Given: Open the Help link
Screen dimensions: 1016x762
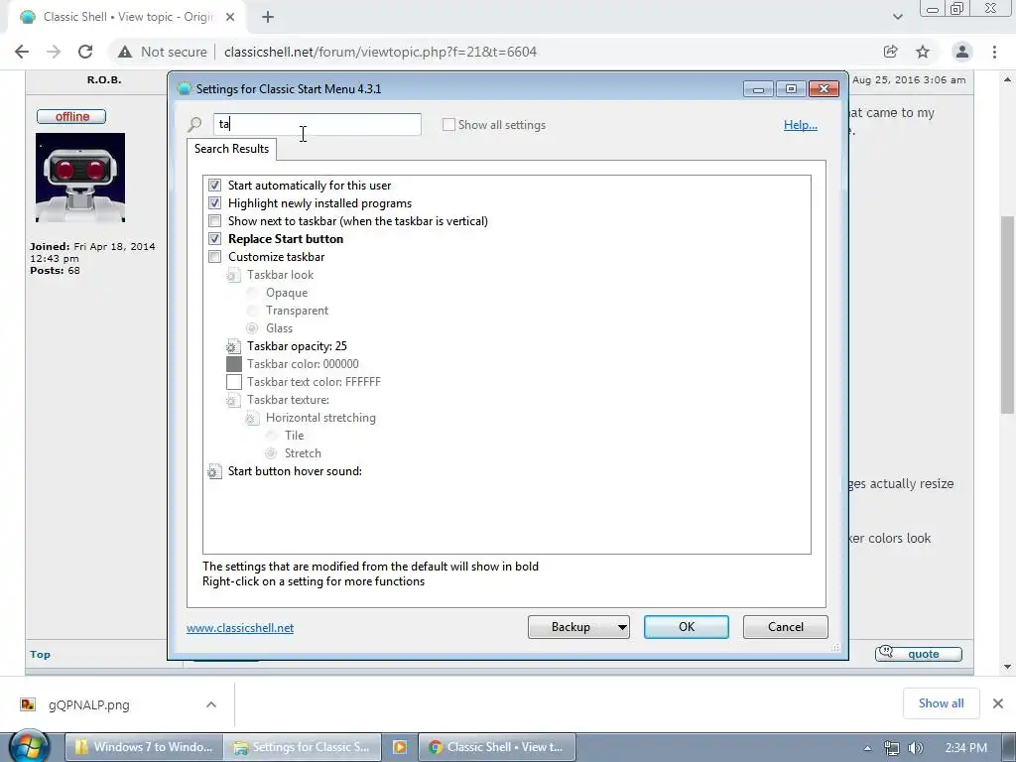Looking at the screenshot, I should click(x=801, y=125).
